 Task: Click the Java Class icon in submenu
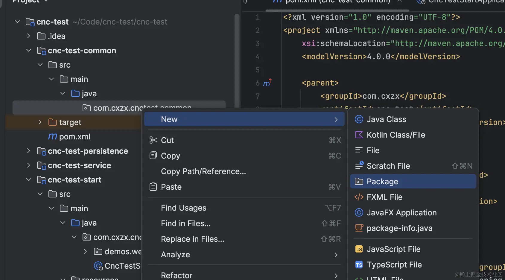[359, 119]
